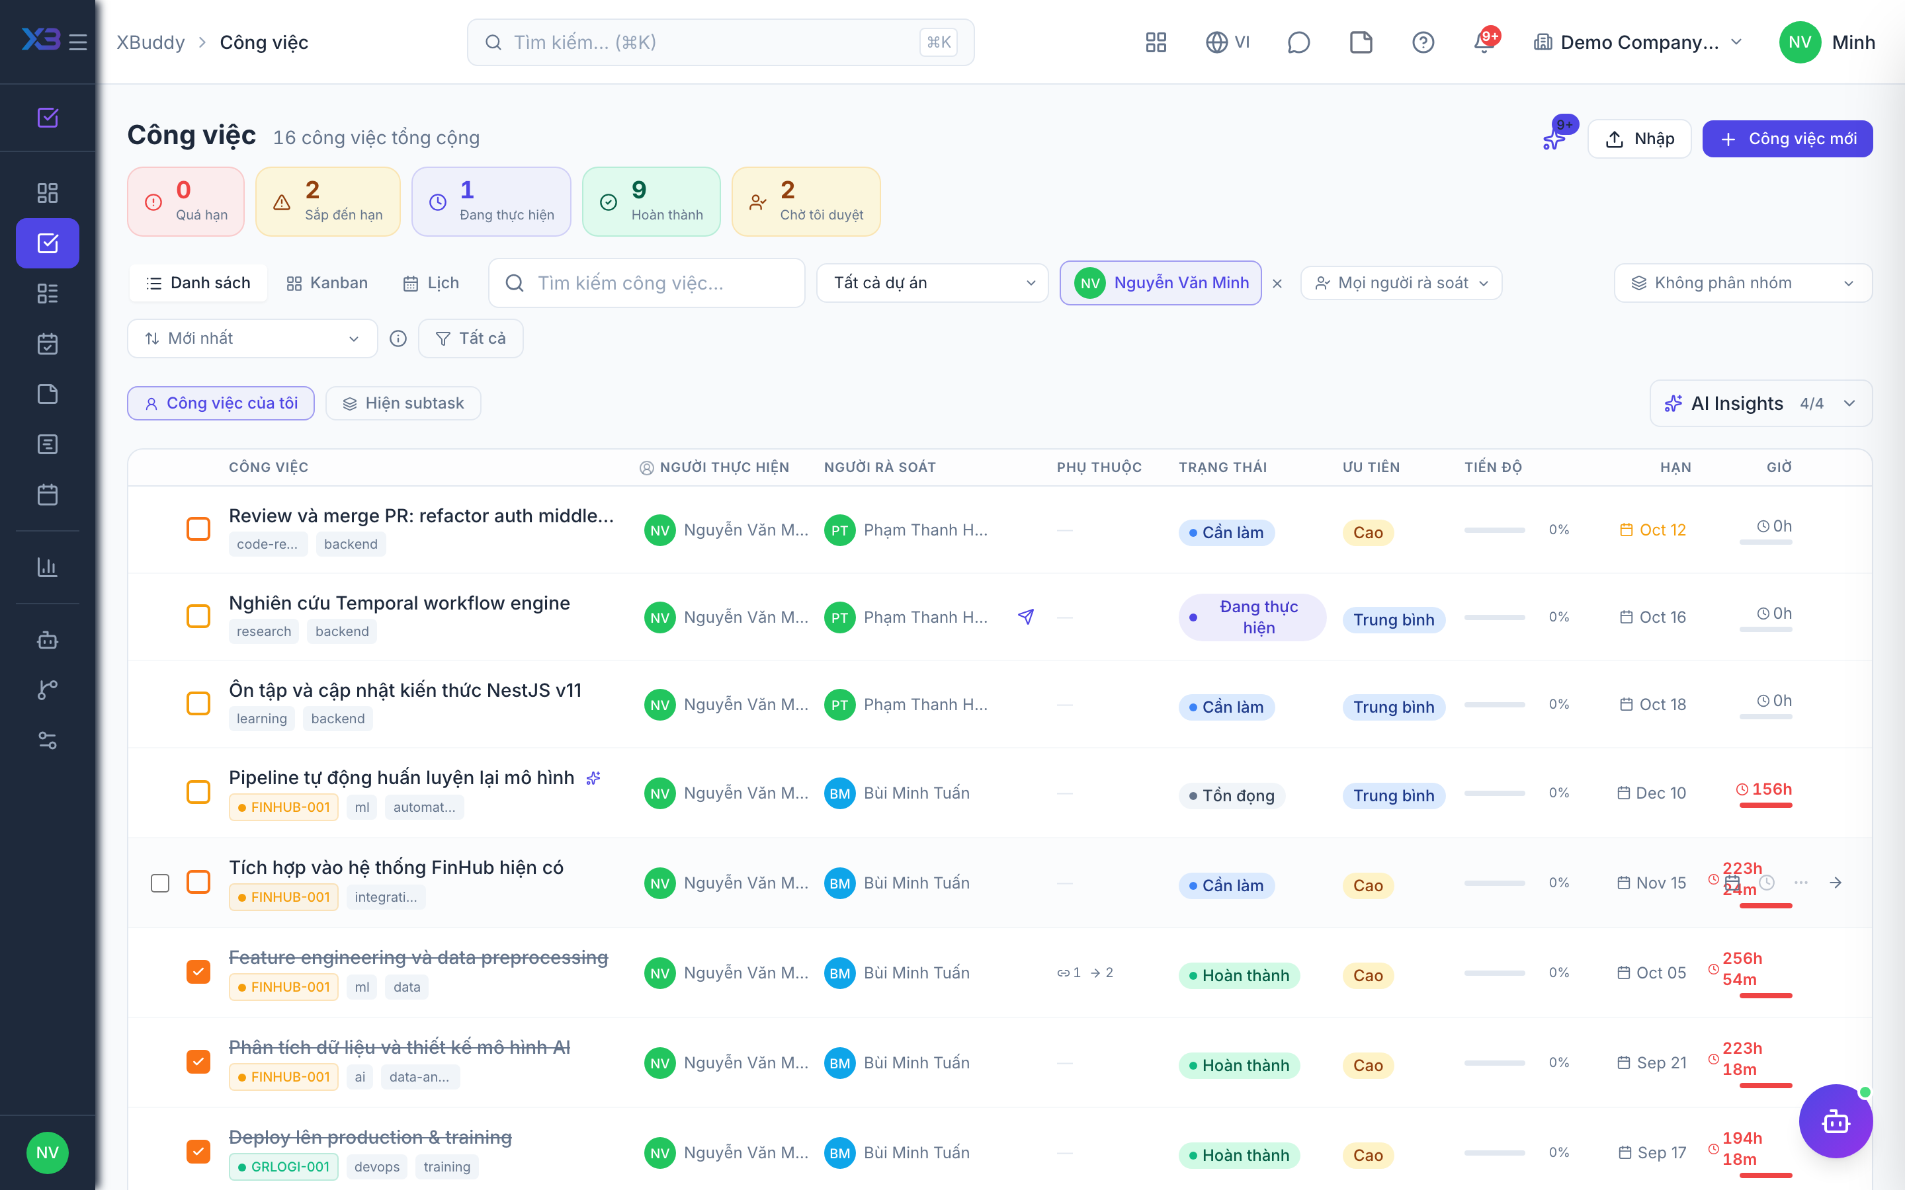Image resolution: width=1905 pixels, height=1190 pixels.
Task: Click the Nhập import button
Action: tap(1639, 139)
